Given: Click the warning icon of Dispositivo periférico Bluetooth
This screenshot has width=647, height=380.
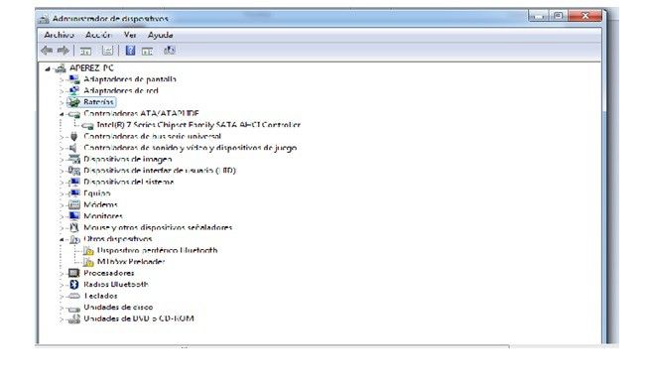Looking at the screenshot, I should click(88, 250).
